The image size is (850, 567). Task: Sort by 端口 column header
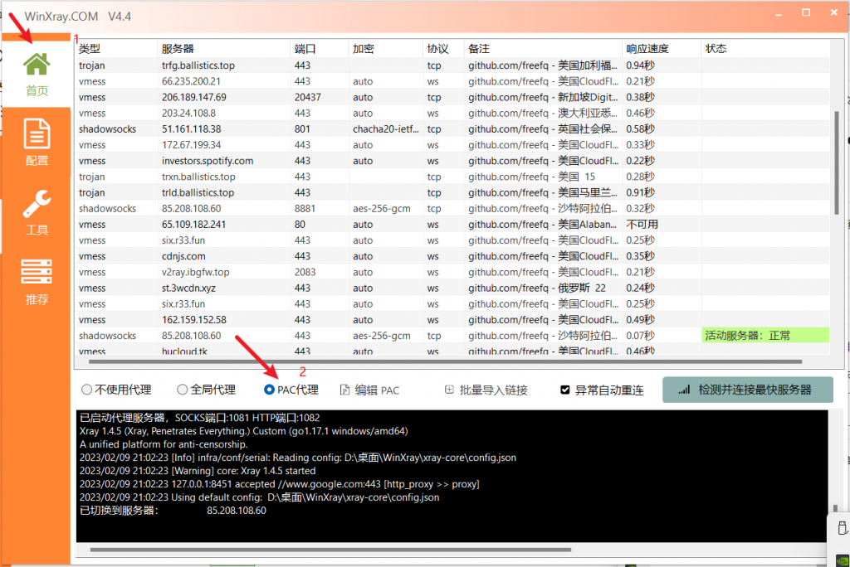point(320,49)
